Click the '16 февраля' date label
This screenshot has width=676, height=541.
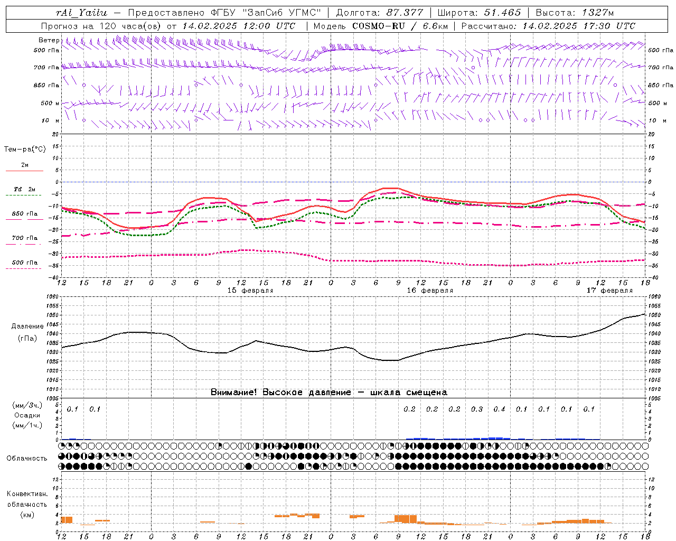(429, 291)
